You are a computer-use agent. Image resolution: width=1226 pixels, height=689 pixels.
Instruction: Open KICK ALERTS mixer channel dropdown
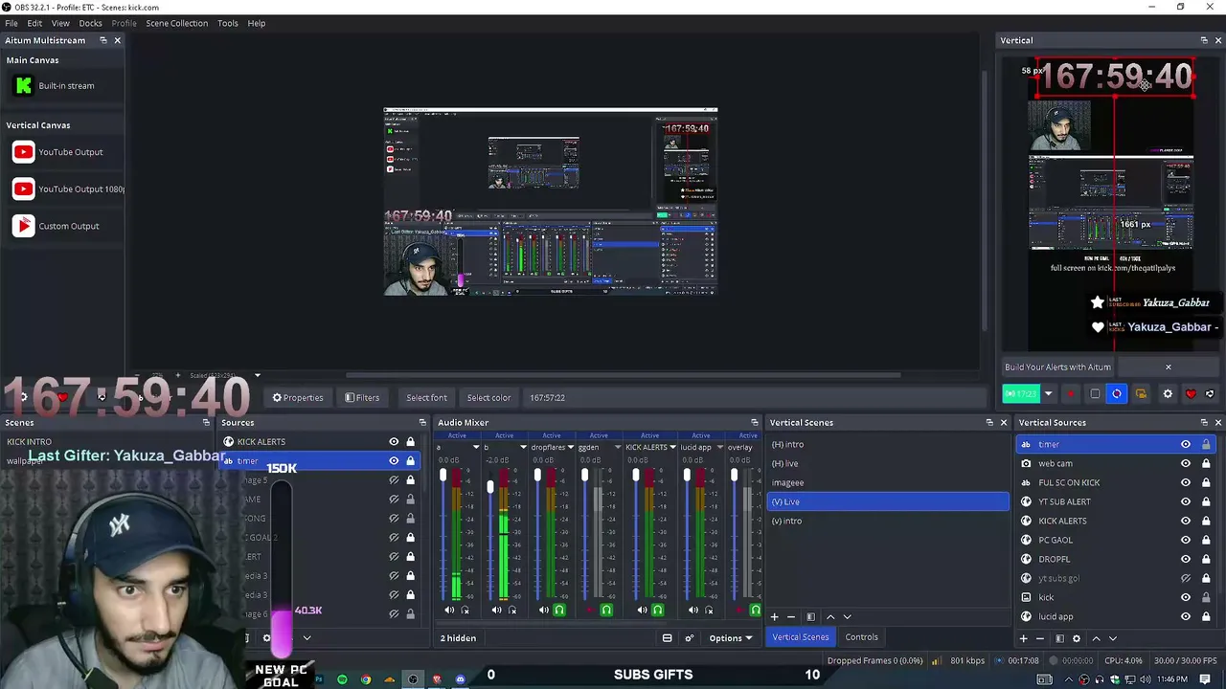(672, 447)
